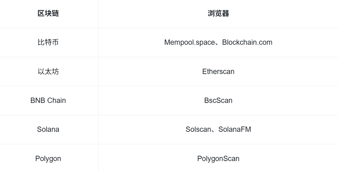
Task: Click the SolanaFM explorer name
Action: point(235,129)
